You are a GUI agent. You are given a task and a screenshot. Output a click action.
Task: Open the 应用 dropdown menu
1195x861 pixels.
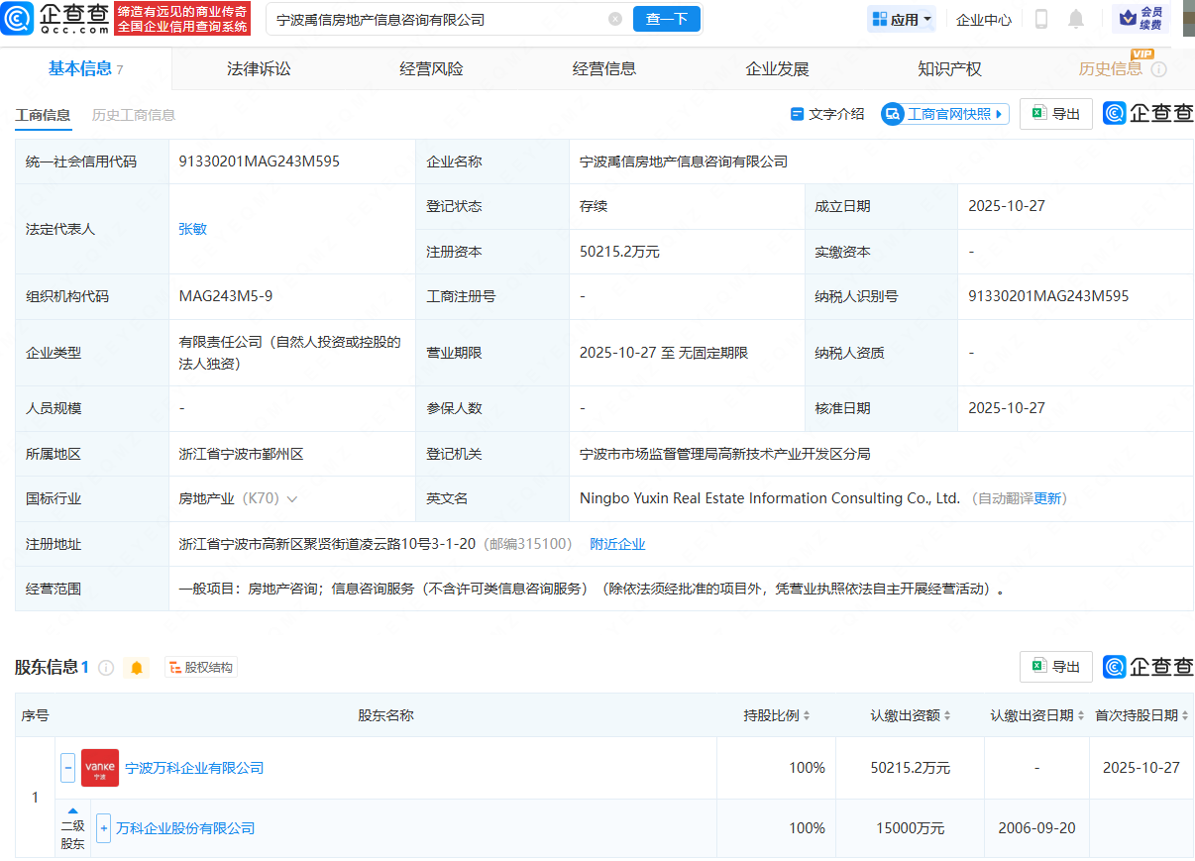point(901,19)
